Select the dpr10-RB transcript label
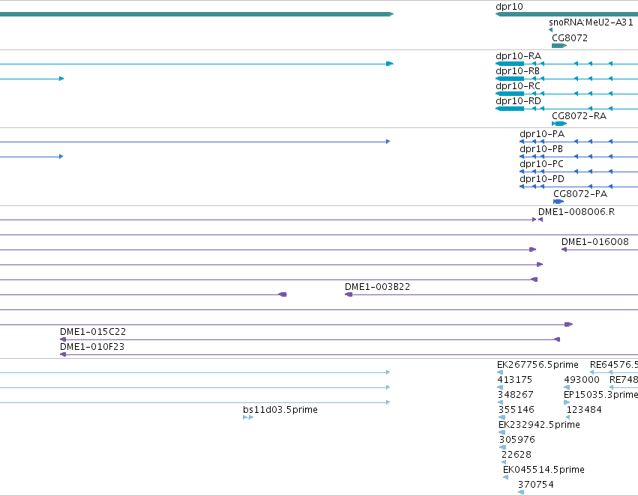Image resolution: width=638 pixels, height=496 pixels. click(517, 70)
